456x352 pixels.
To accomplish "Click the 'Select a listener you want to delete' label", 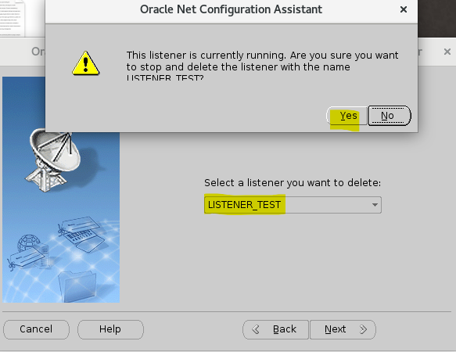I will 293,183.
